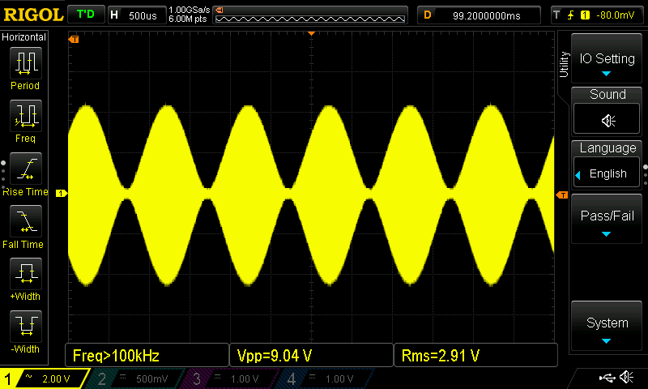Click the H 500us timebase field
This screenshot has height=389, width=648.
[x=137, y=15]
